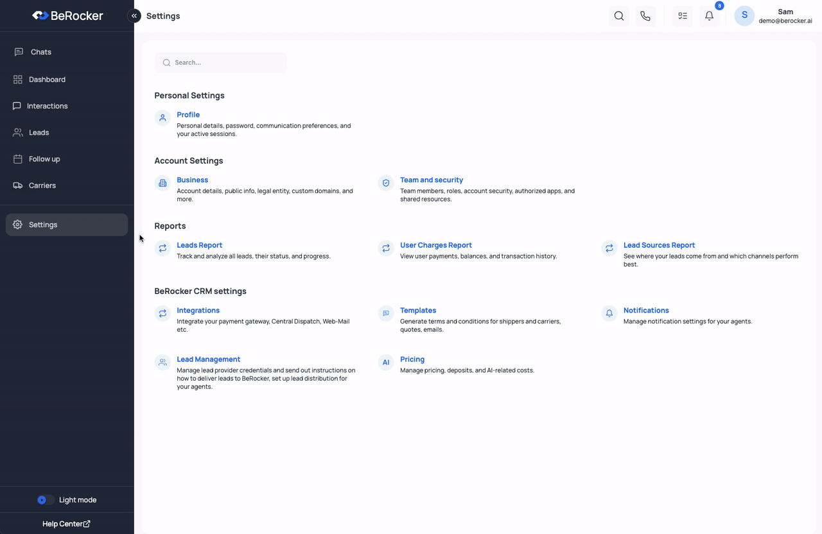Click the magnifier search icon in the top bar

click(x=618, y=15)
